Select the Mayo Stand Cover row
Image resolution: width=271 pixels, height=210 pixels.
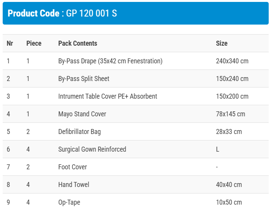point(82,114)
